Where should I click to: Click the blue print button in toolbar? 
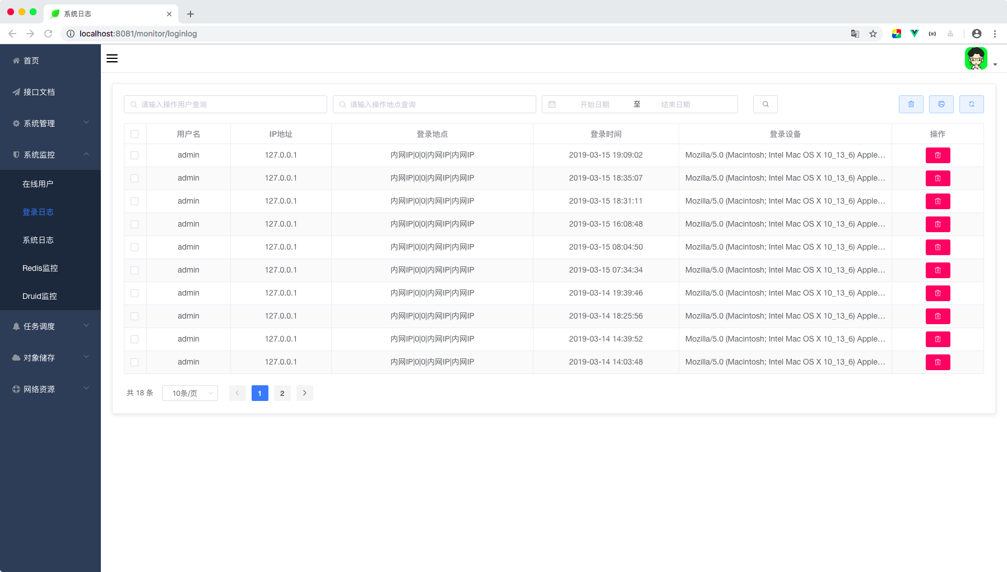click(941, 104)
